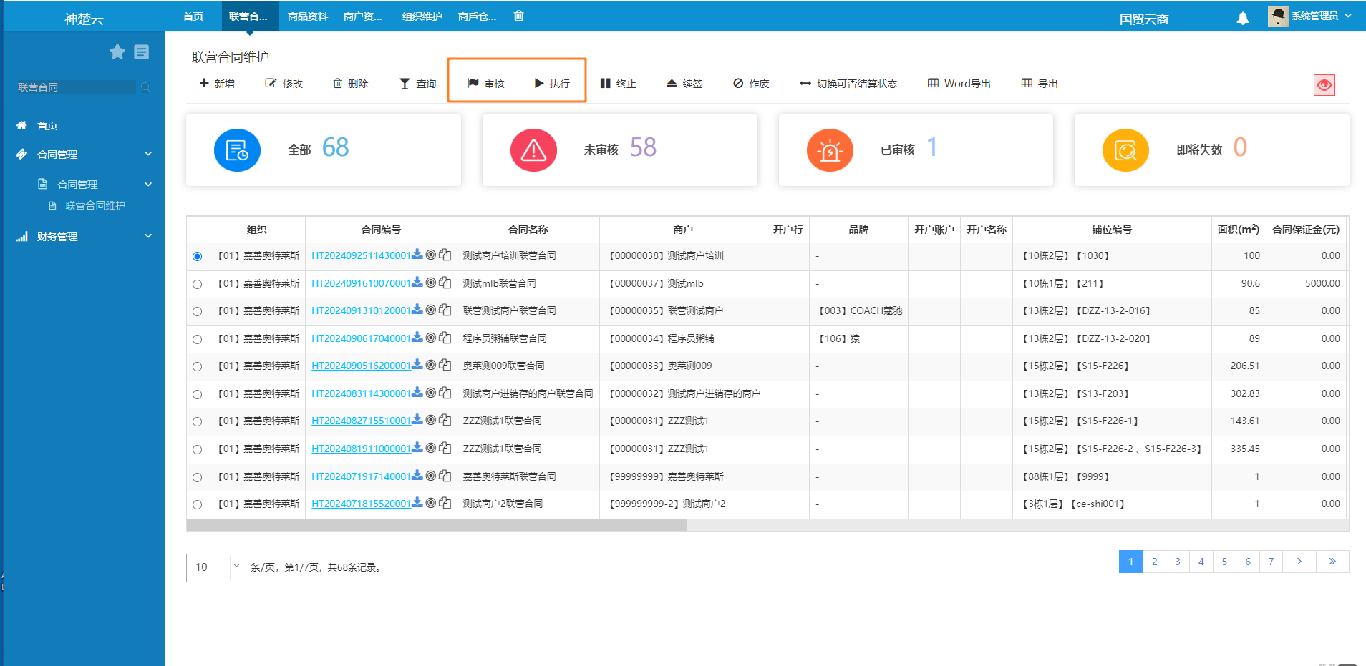The height and width of the screenshot is (666, 1366).
Task: Click the orange 已审核 alarm icon
Action: [830, 150]
